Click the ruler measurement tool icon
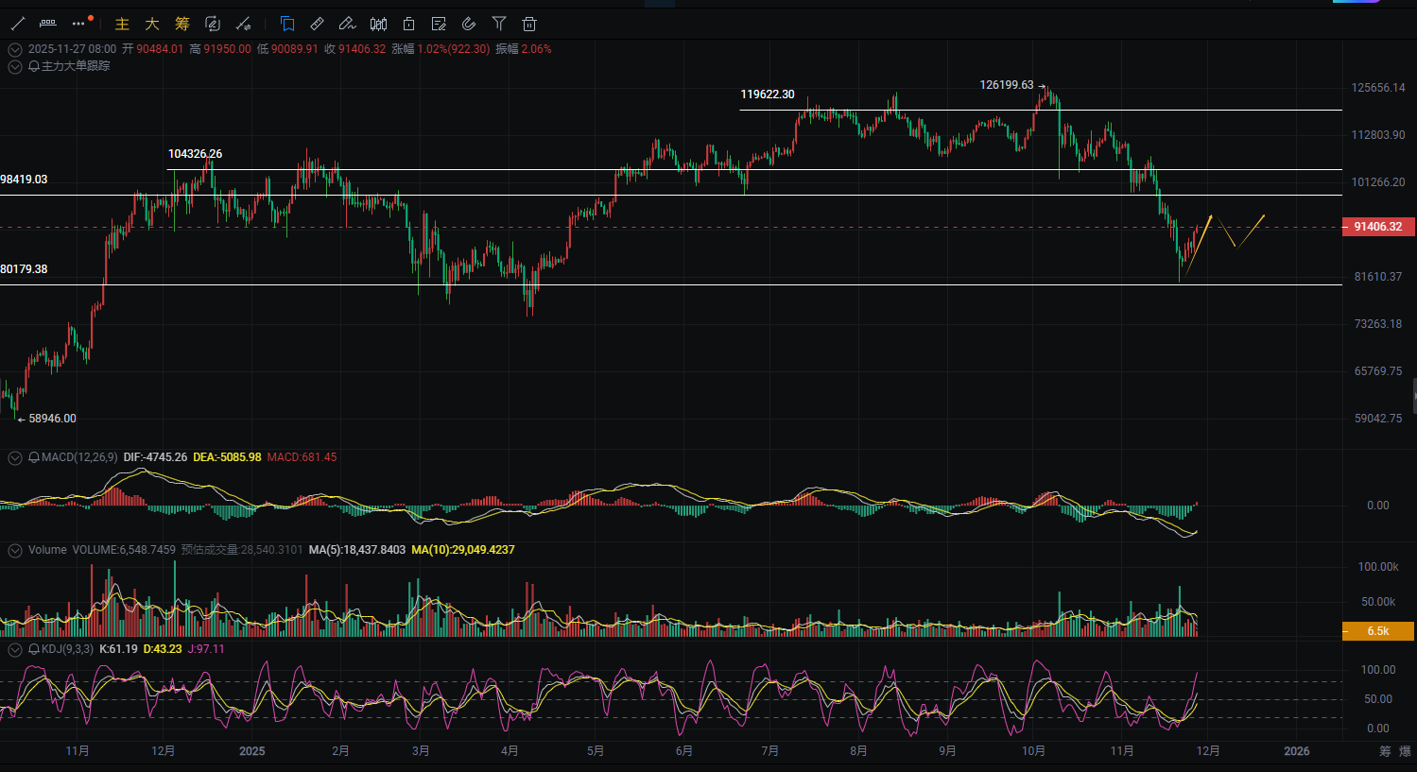Image resolution: width=1417 pixels, height=772 pixels. pos(318,24)
